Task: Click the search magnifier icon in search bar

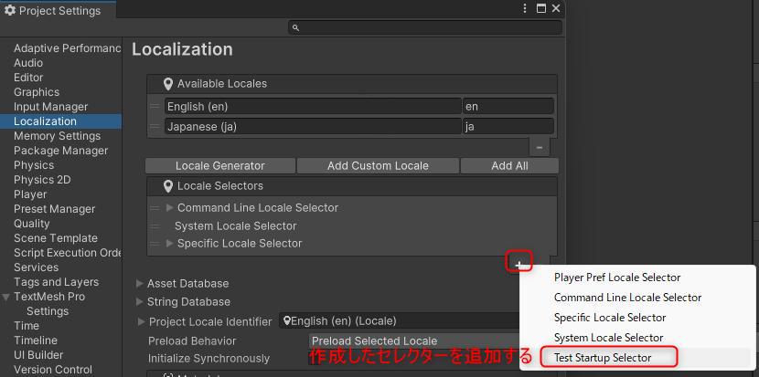Action: point(295,28)
